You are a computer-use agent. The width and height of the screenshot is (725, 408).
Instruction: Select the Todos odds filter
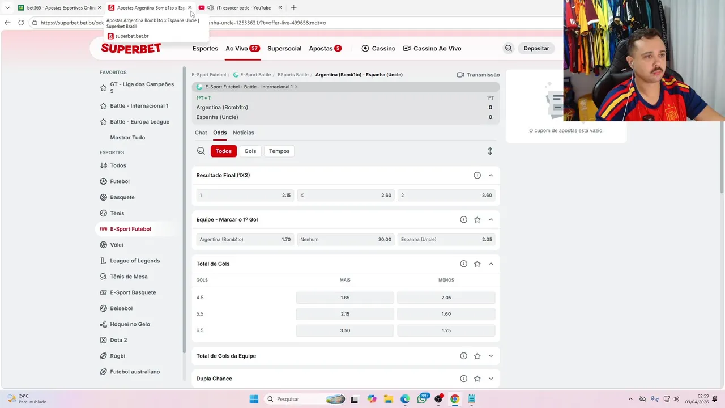click(x=224, y=151)
